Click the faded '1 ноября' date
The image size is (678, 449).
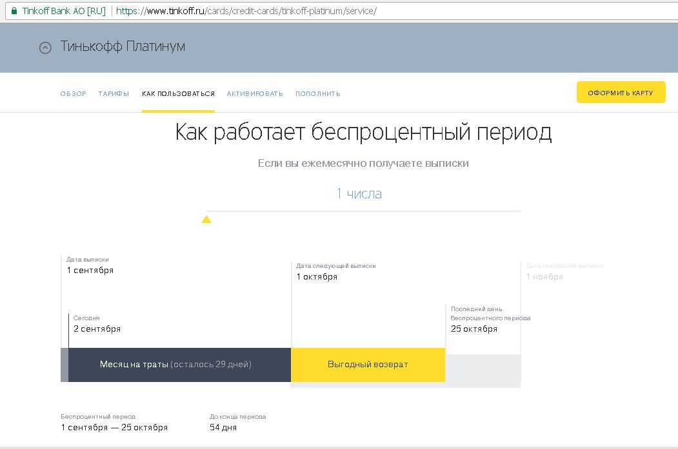point(544,277)
